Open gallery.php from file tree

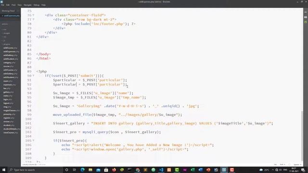point(8,92)
